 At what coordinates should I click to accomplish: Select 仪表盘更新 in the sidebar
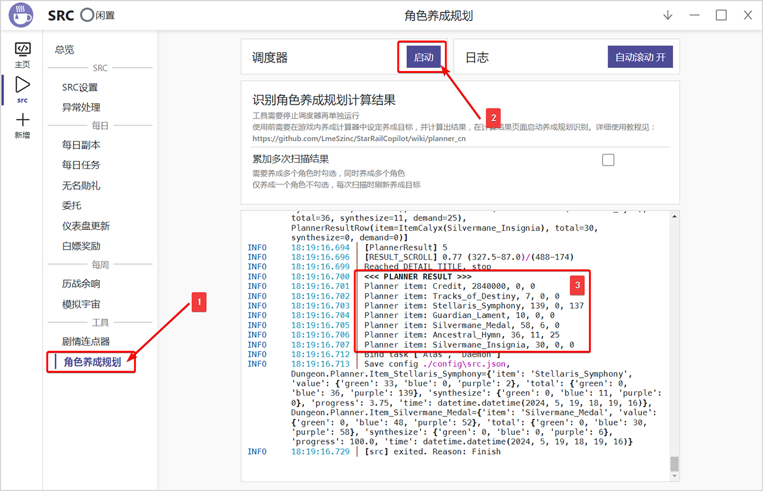point(86,226)
